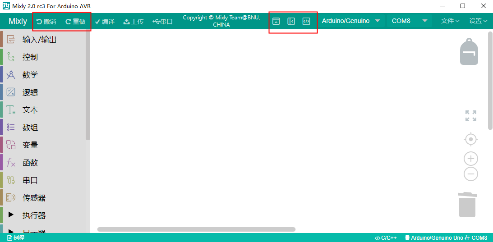Click the 上传 upload button

(x=134, y=21)
